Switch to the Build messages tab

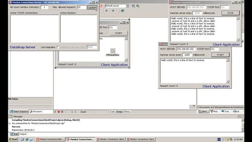point(14,134)
